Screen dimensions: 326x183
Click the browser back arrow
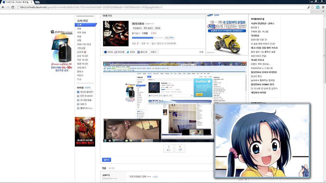tap(3, 7)
